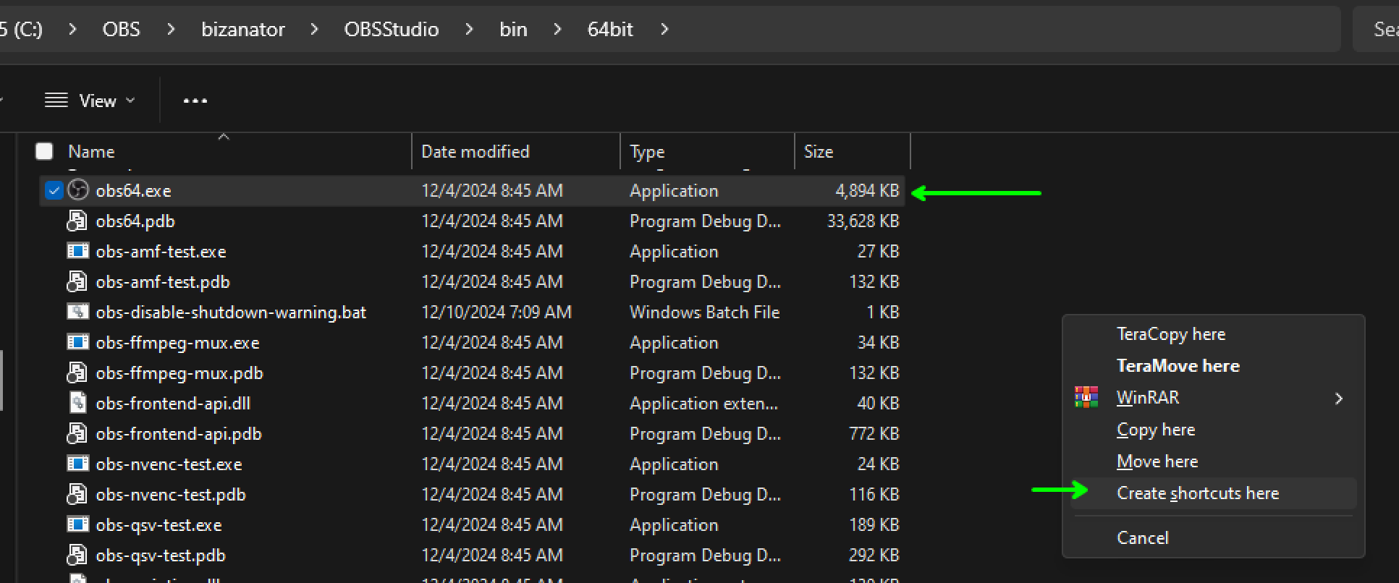1399x583 pixels.
Task: Navigate to bizanator folder in breadcrumb
Action: pos(243,30)
